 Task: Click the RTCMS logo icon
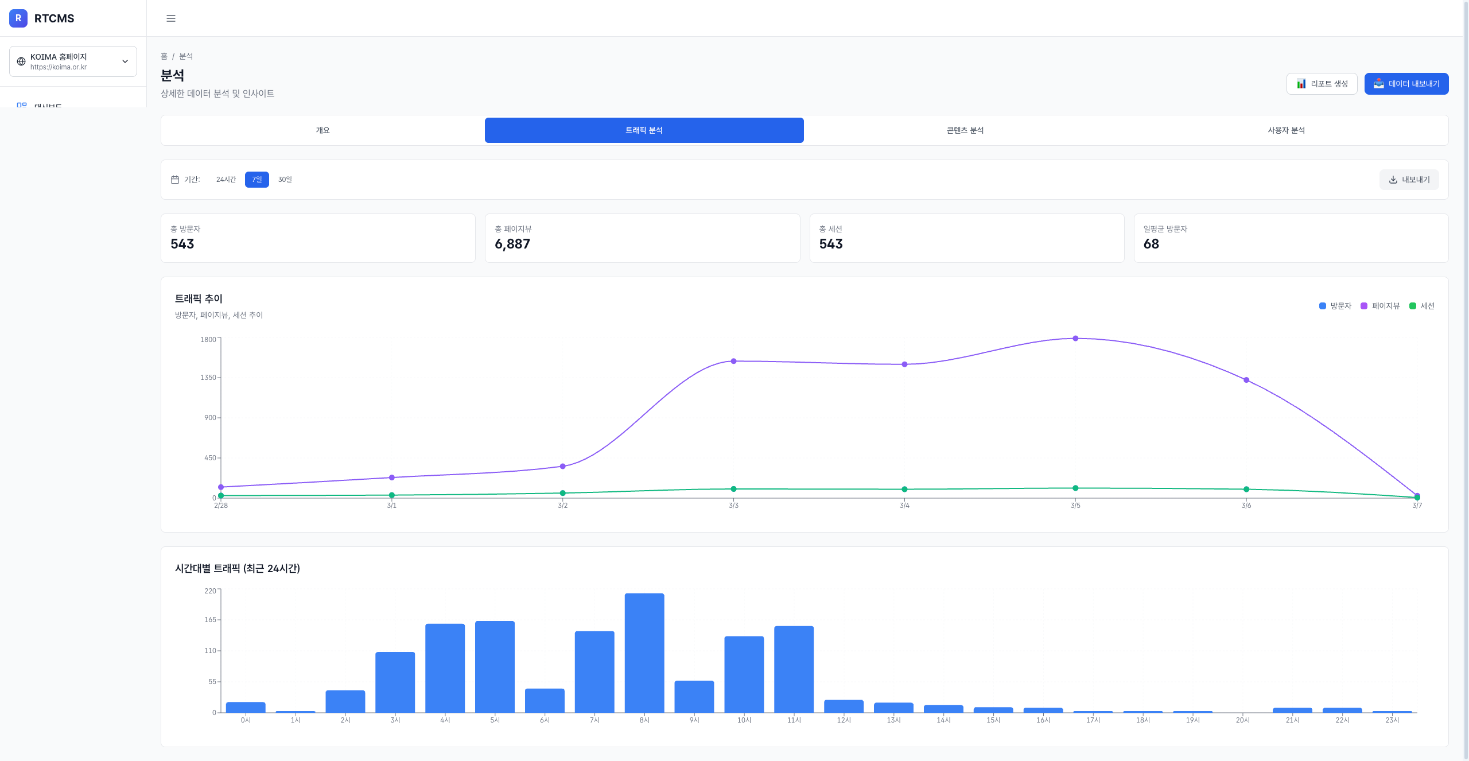coord(18,18)
